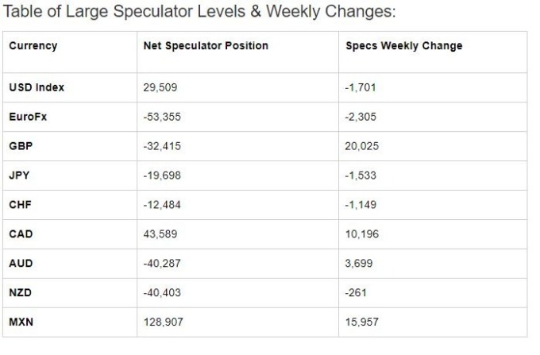Click the AUD row label

[x=21, y=263]
